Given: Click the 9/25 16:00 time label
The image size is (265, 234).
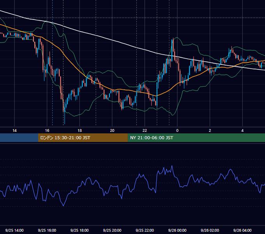Looking at the screenshot, I should point(47,230).
